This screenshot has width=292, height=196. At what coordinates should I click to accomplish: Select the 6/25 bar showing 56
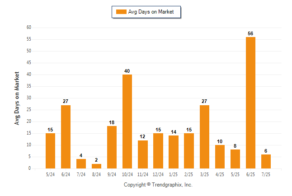point(250,103)
